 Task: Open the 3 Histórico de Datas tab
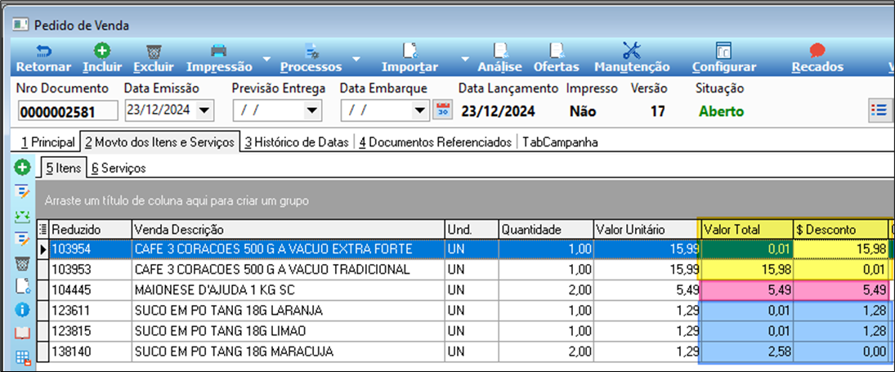coord(297,142)
